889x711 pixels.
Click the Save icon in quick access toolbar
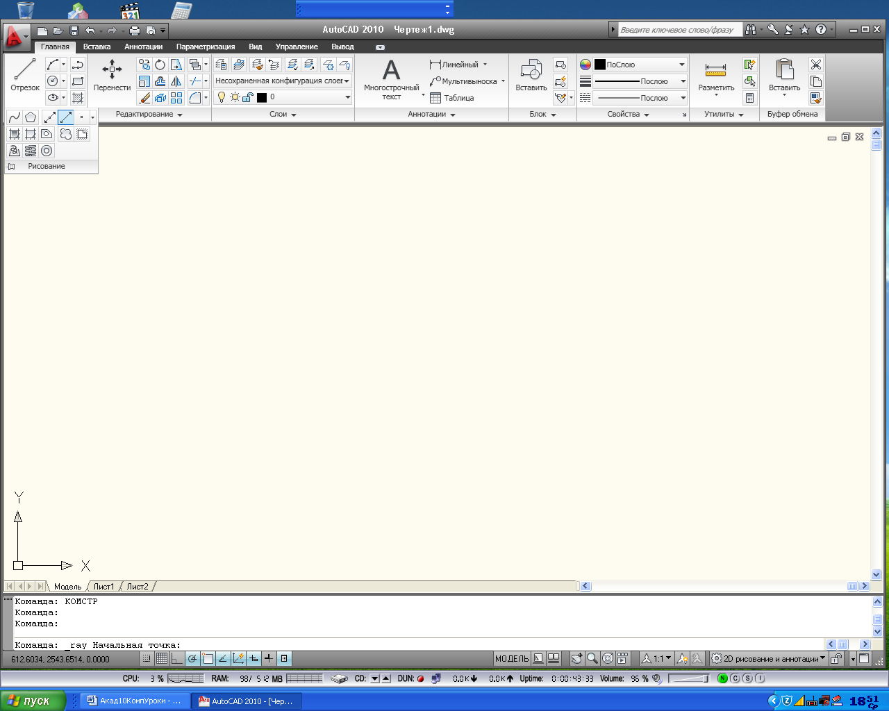click(74, 31)
